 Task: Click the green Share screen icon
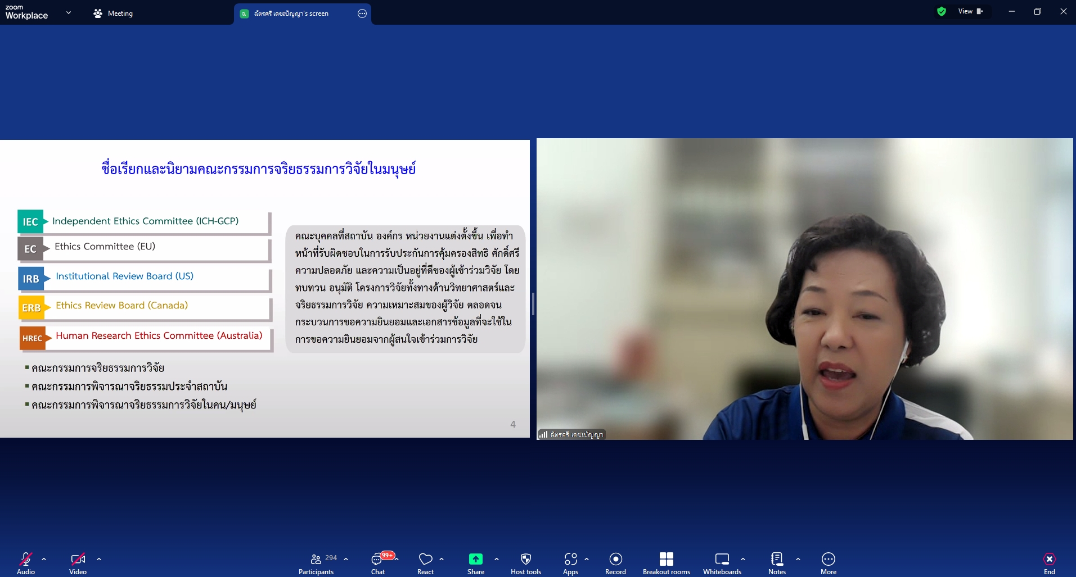click(x=475, y=559)
